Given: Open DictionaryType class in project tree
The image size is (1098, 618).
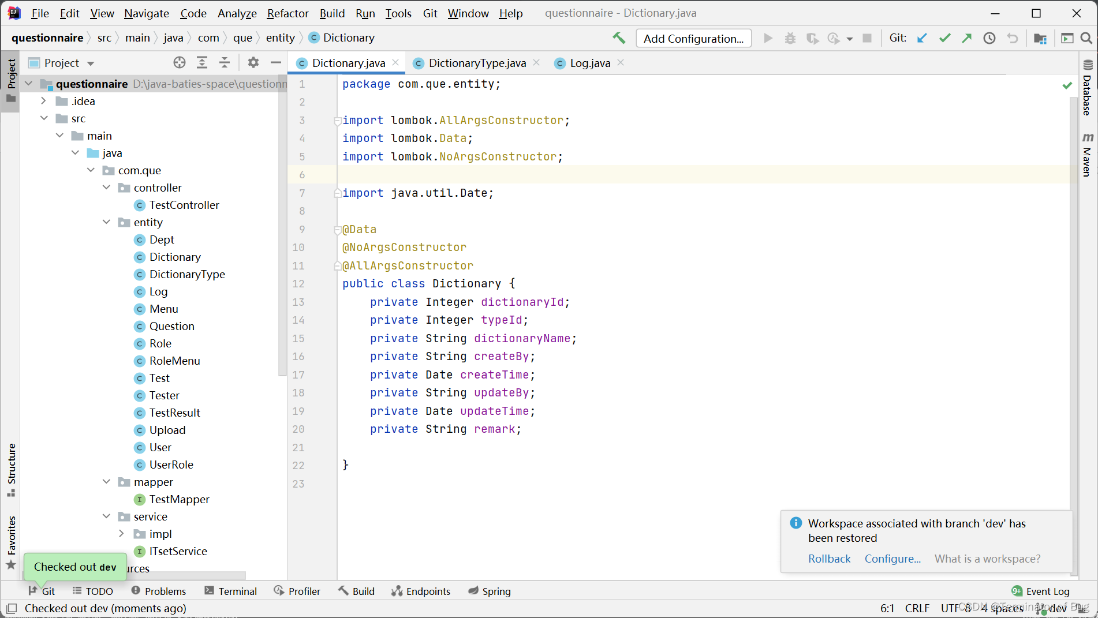Looking at the screenshot, I should pos(187,274).
